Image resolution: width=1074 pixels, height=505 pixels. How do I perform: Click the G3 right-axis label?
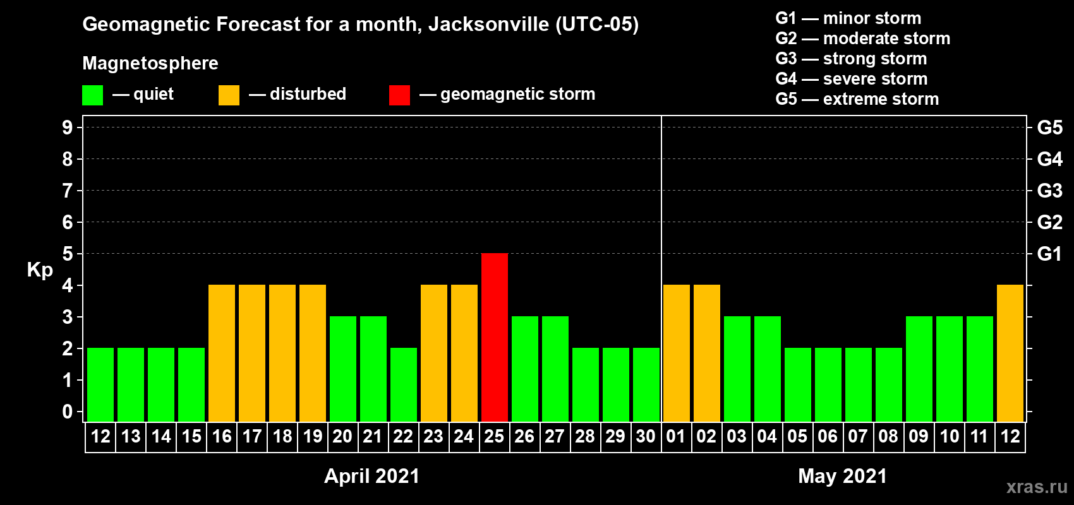(x=1049, y=191)
